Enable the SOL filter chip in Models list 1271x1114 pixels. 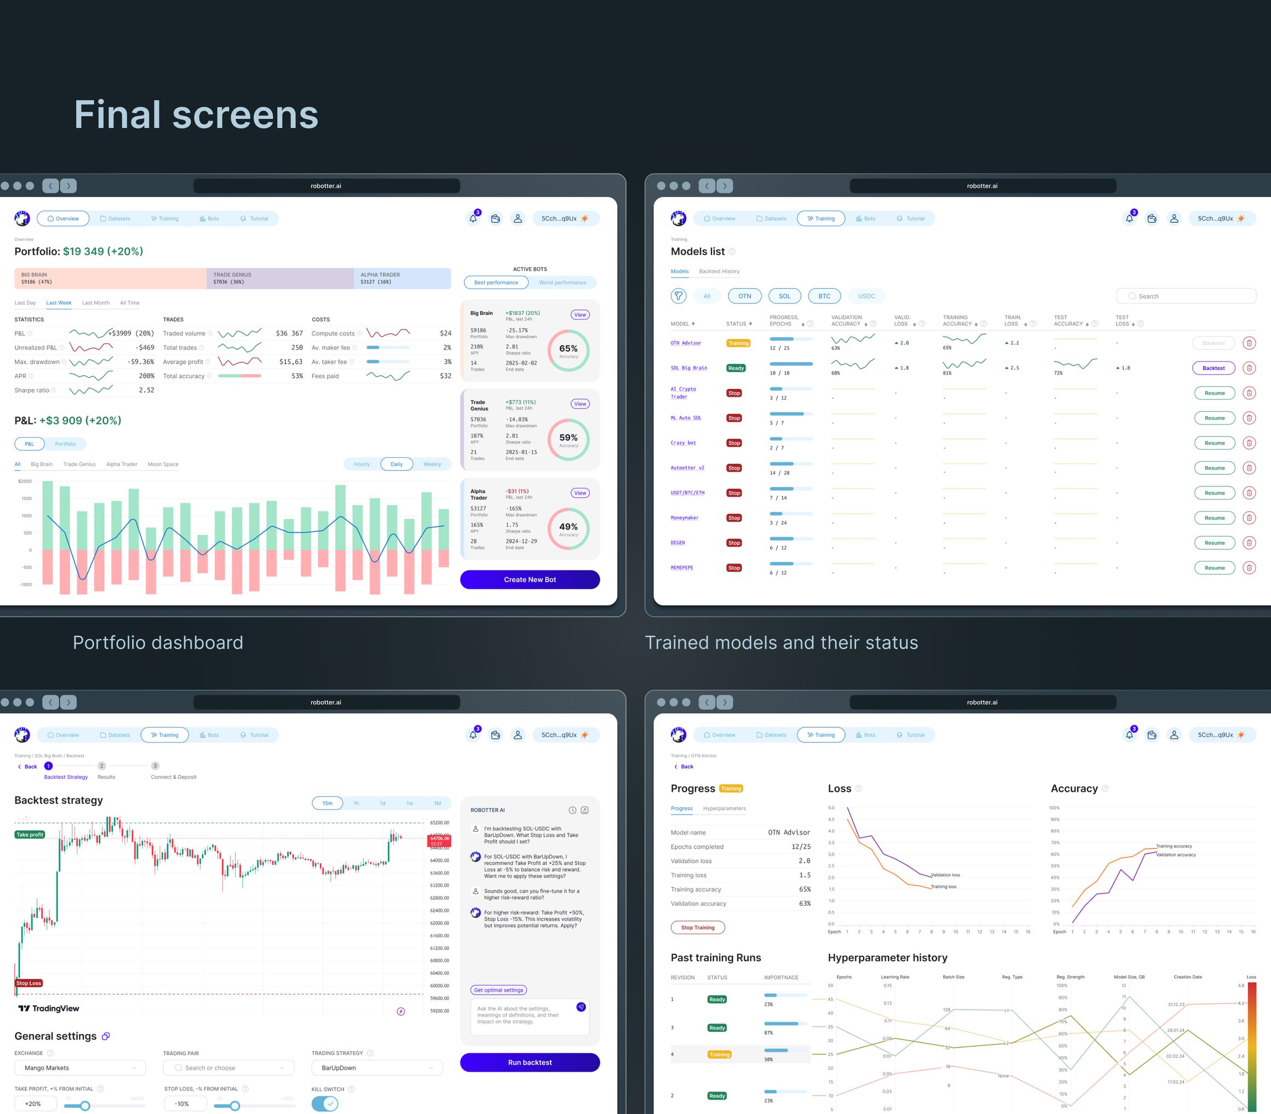[x=785, y=296]
